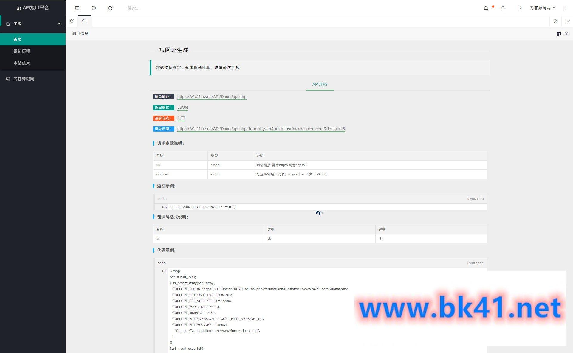Open the vertical three-dot more menu
The width and height of the screenshot is (573, 353).
[565, 8]
